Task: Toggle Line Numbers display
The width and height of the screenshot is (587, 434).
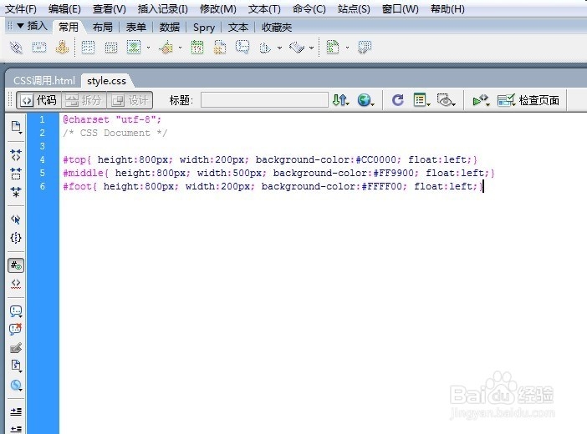Action: (x=16, y=265)
